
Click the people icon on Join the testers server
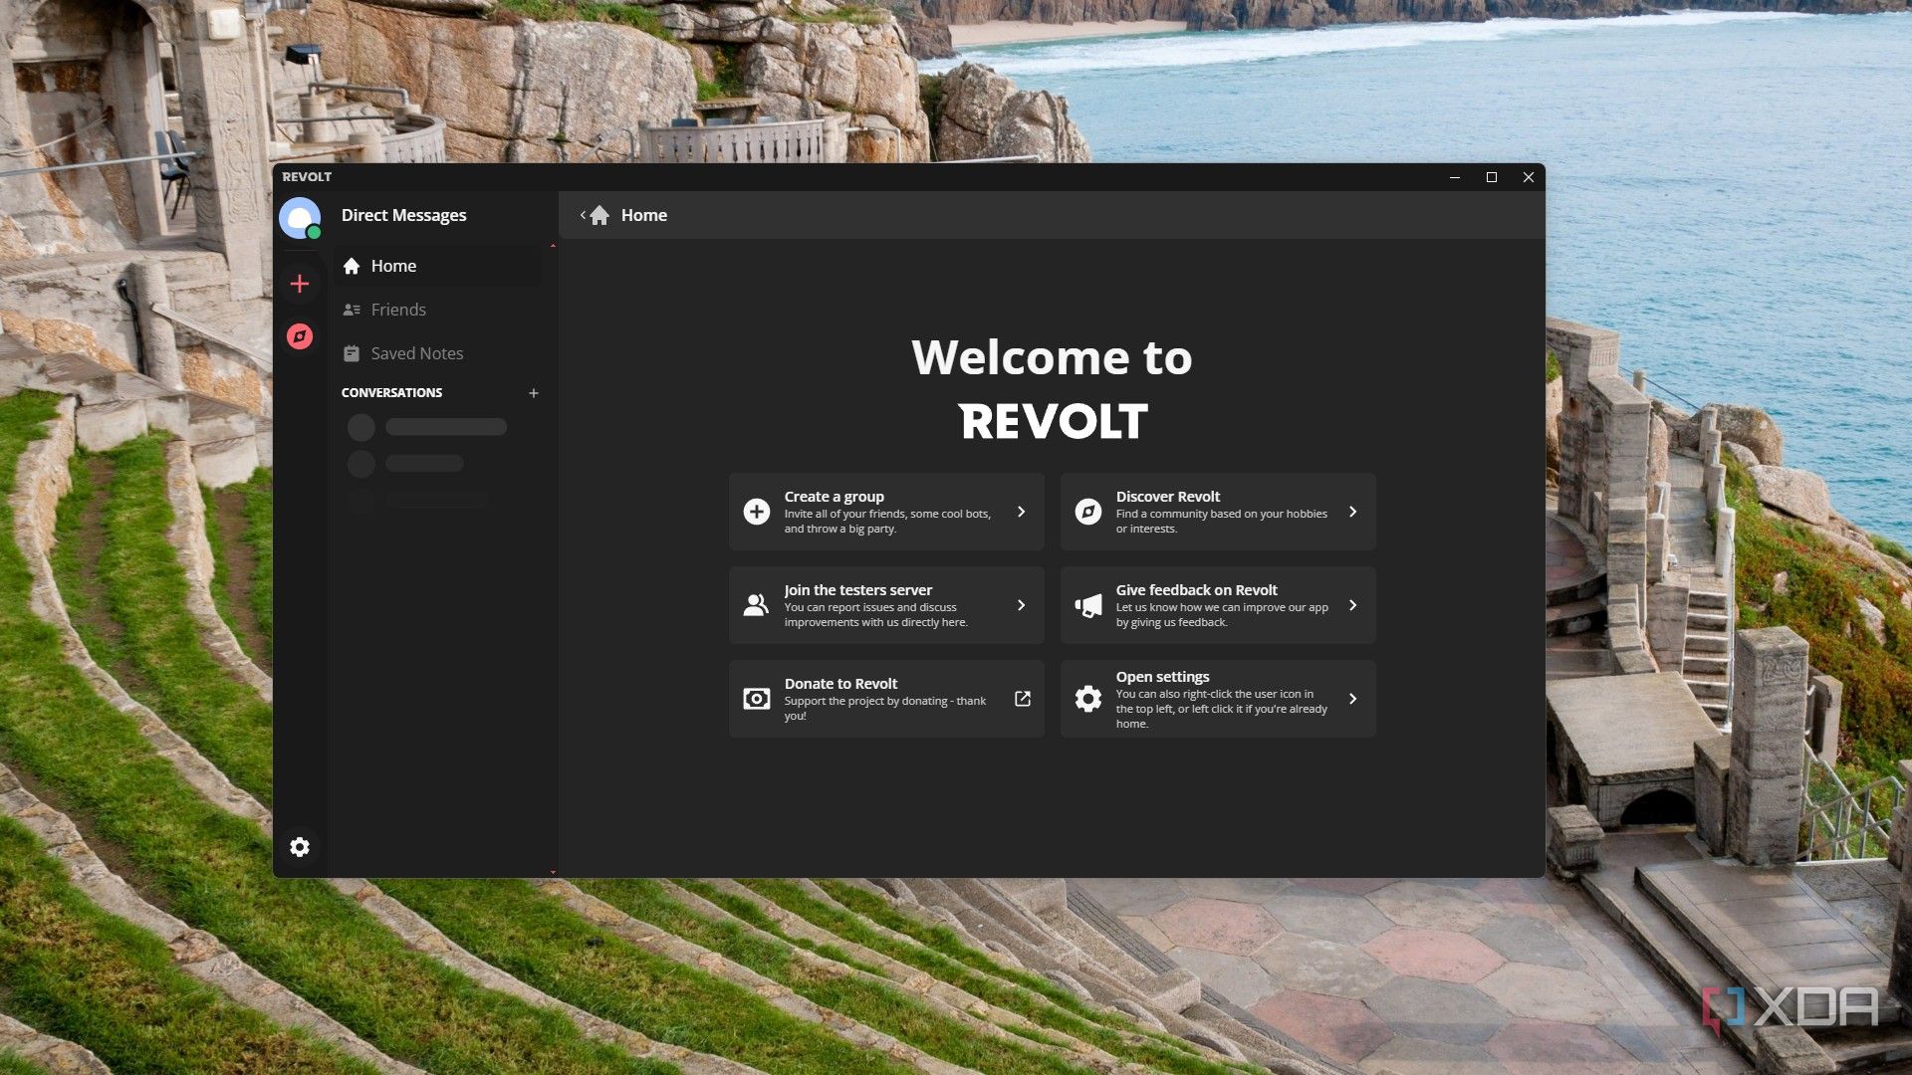pyautogui.click(x=757, y=605)
